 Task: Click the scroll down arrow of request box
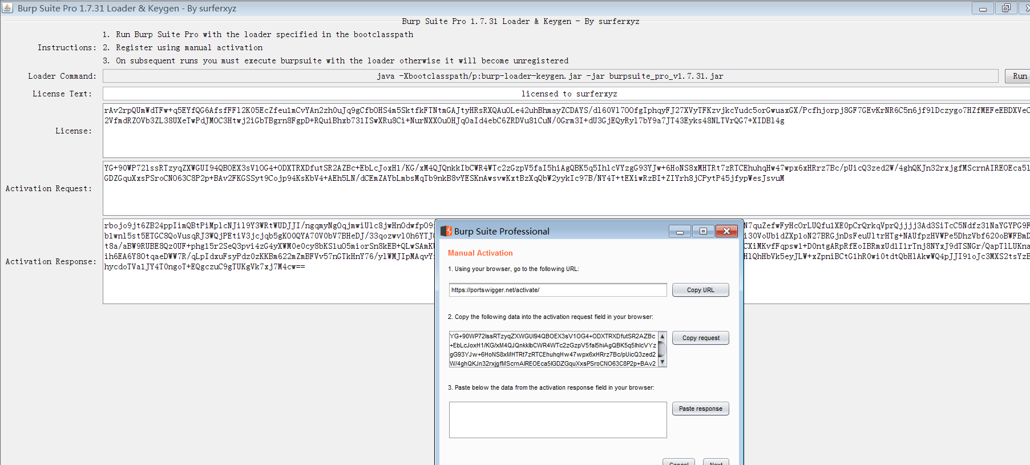point(663,362)
